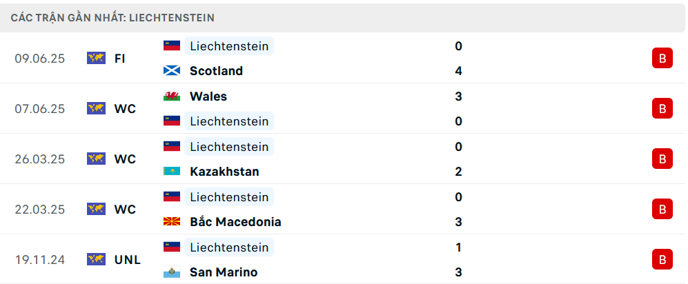
Task: Click highlighted Liechtenstein in the 22.03.25 match
Action: (228, 197)
